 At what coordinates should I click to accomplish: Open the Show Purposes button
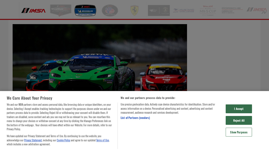click(x=239, y=132)
